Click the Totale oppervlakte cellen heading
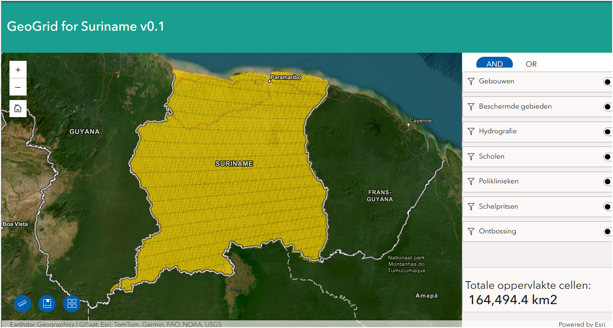 coord(528,285)
